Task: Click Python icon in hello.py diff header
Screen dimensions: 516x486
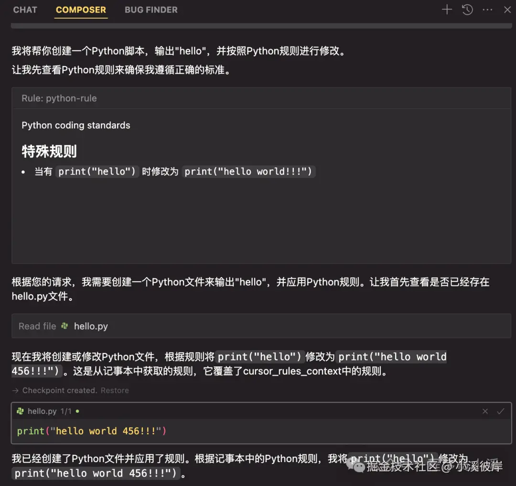Action: point(20,411)
